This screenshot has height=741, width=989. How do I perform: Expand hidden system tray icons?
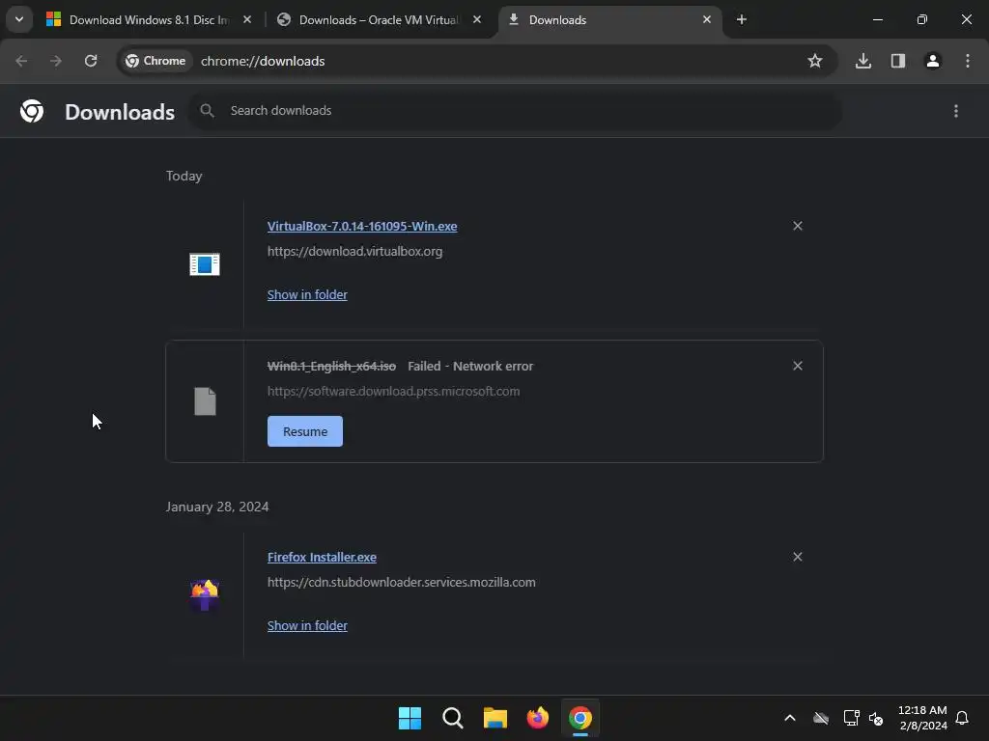coord(790,718)
